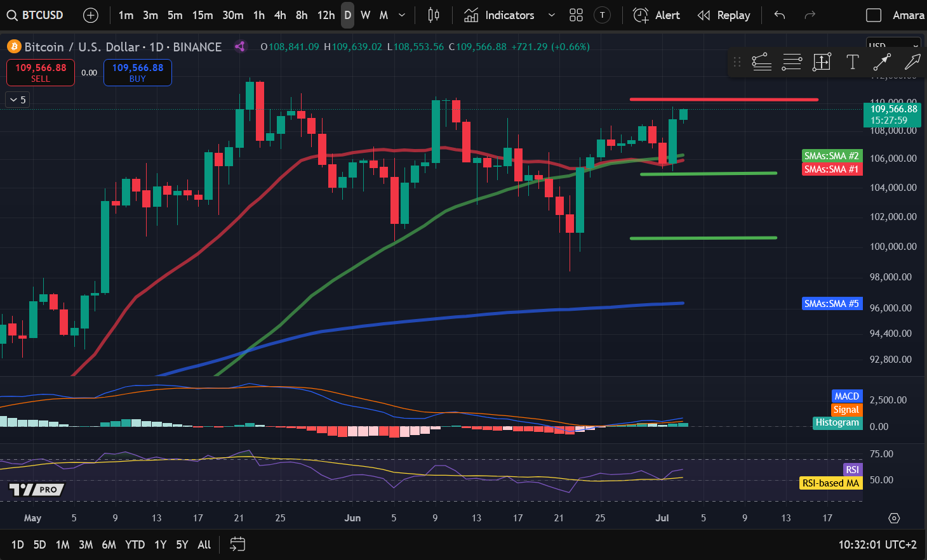Switch to the 8h timeframe
Viewport: 927px width, 560px height.
coord(302,15)
